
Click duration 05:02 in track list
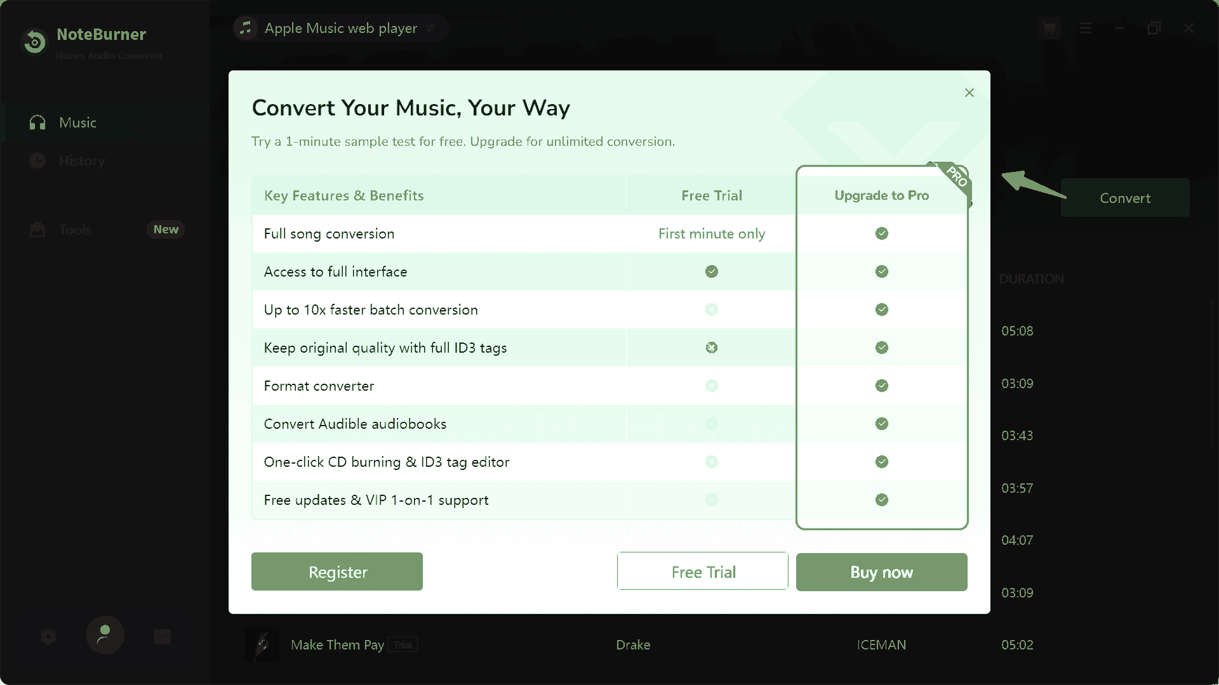[x=1017, y=645]
